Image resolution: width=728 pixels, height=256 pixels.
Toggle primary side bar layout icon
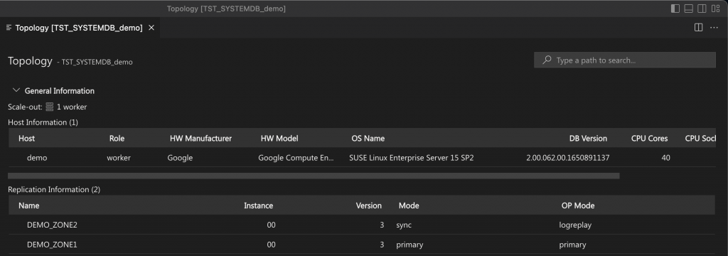675,9
